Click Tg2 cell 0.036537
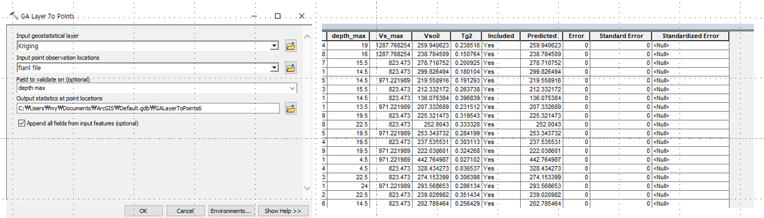 pos(466,168)
